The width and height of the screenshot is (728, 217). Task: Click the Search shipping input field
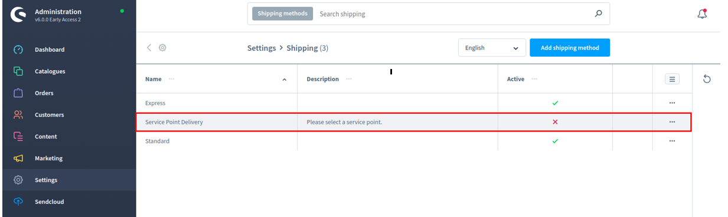tap(452, 14)
